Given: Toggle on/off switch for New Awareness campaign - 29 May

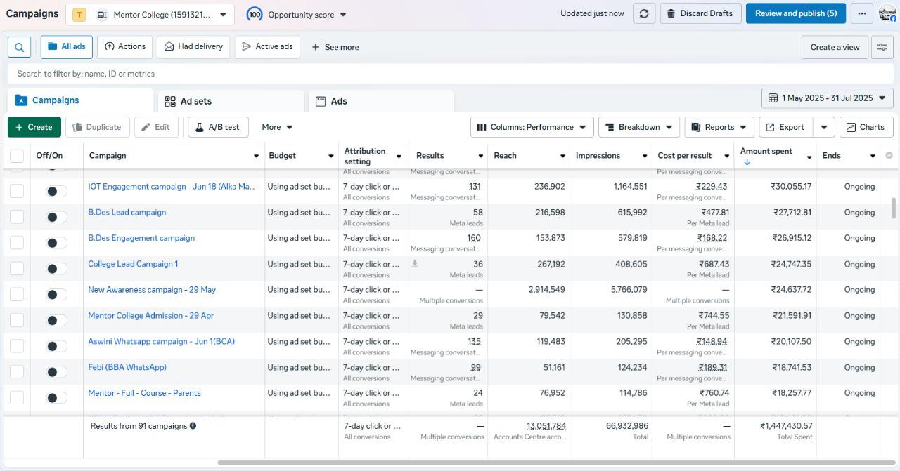Looking at the screenshot, I should [56, 294].
